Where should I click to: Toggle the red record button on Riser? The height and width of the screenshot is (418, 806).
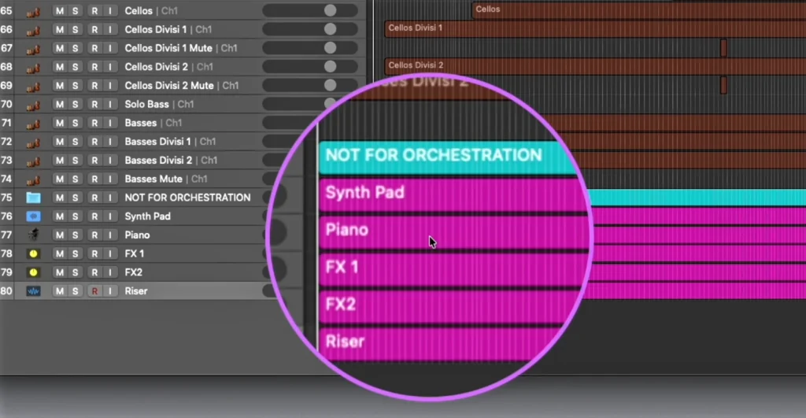pos(94,291)
